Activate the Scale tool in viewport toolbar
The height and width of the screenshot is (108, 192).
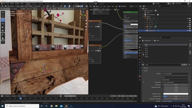3,27
